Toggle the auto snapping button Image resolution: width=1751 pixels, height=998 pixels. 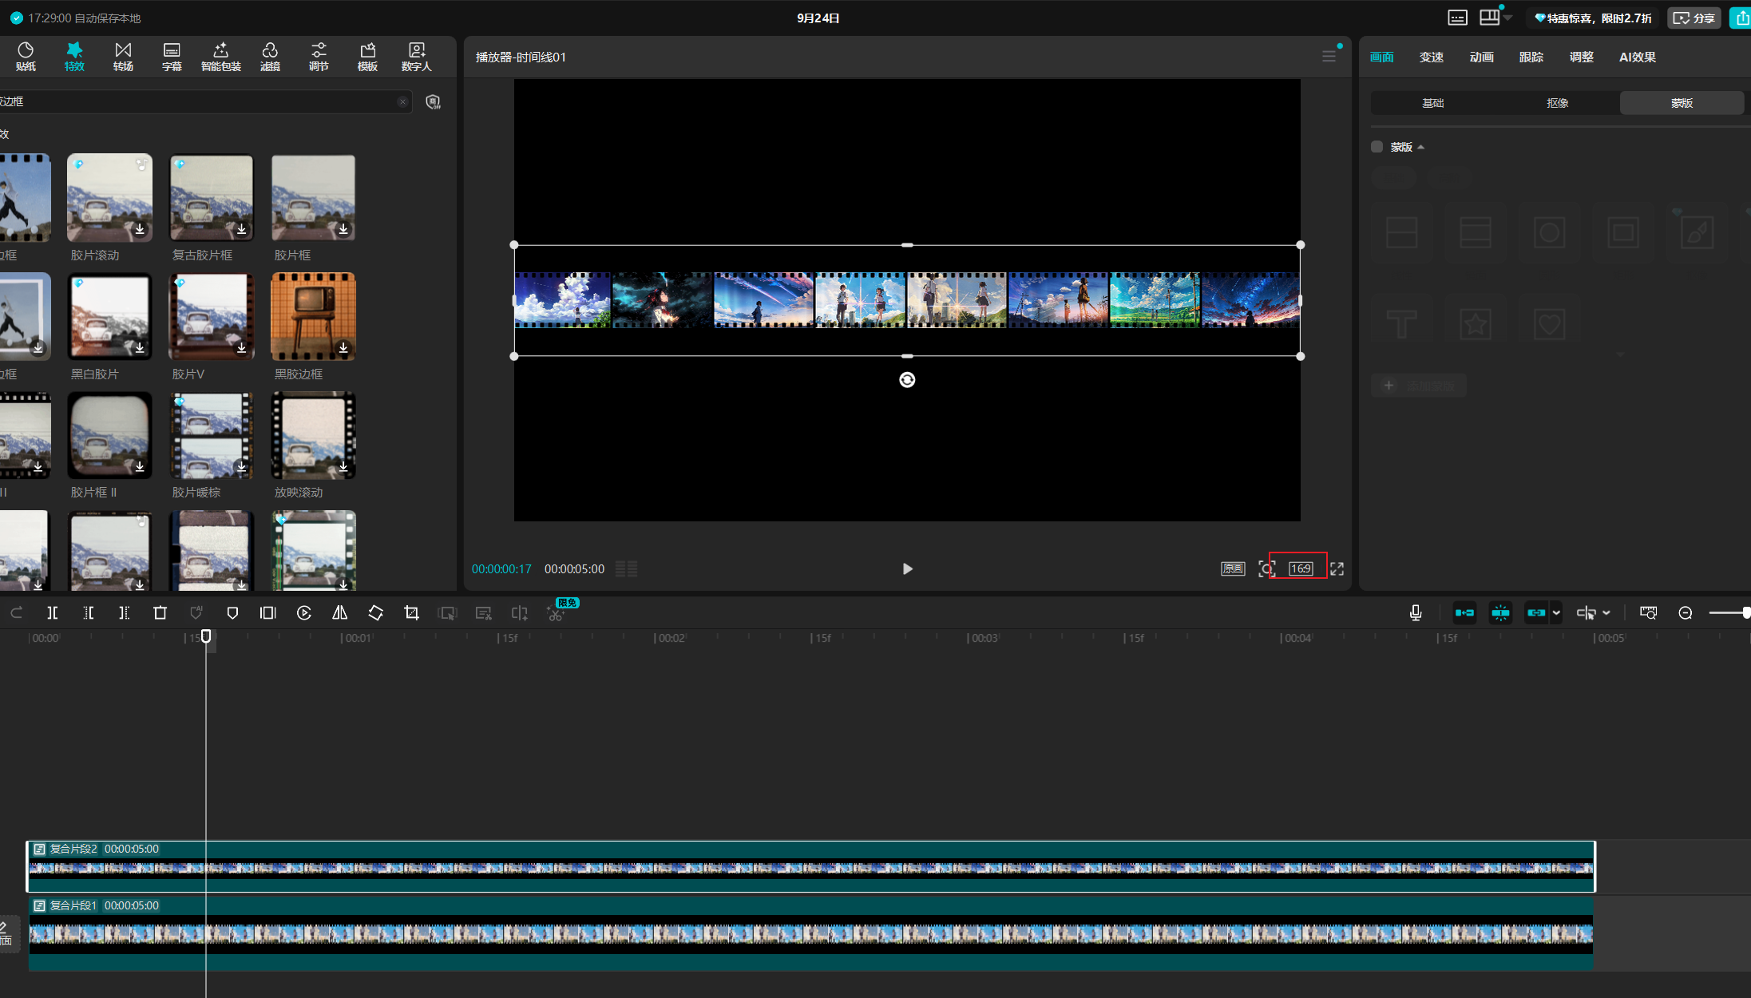(1501, 613)
